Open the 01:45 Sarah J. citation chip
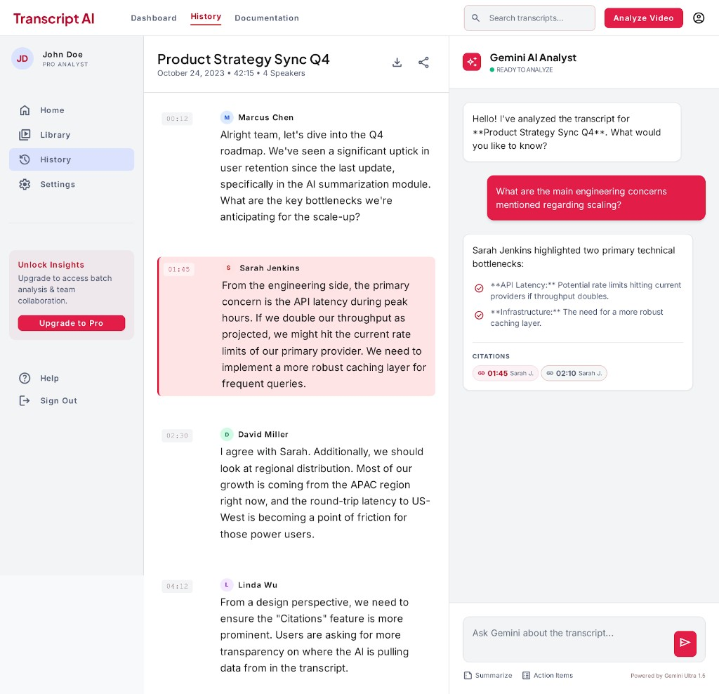Viewport: 719px width, 694px height. (x=505, y=374)
